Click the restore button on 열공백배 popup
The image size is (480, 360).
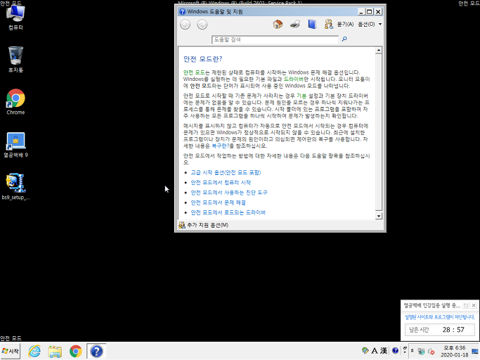466,305
